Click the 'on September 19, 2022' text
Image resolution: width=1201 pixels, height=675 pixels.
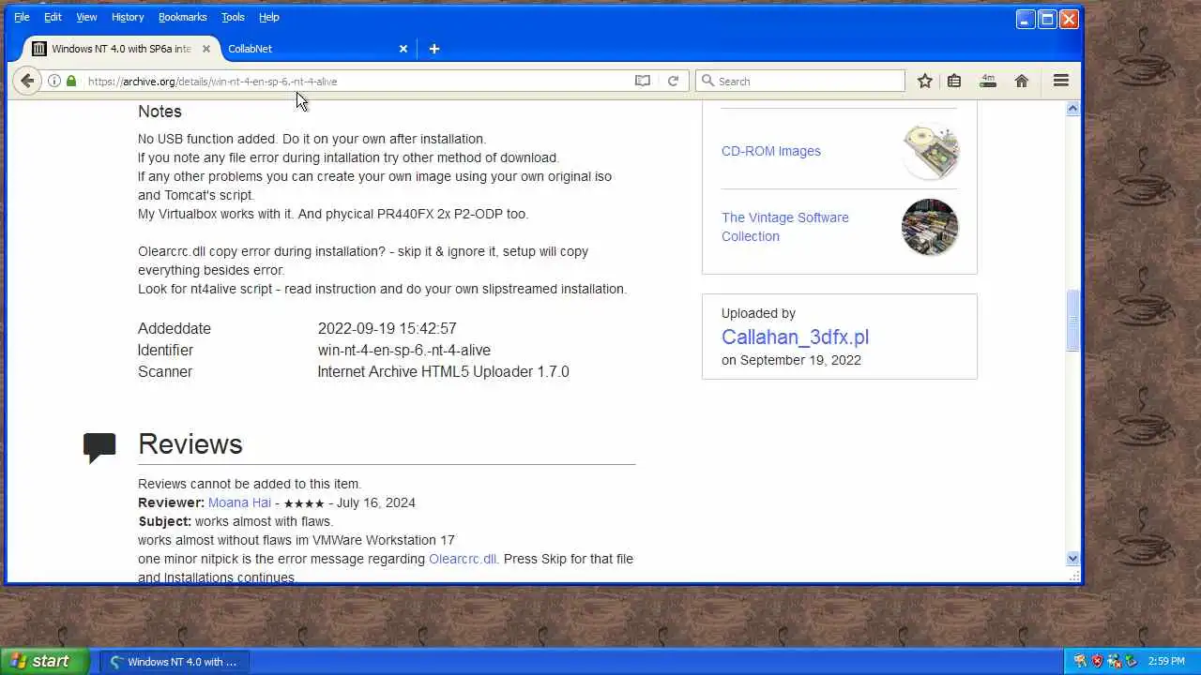(x=791, y=360)
